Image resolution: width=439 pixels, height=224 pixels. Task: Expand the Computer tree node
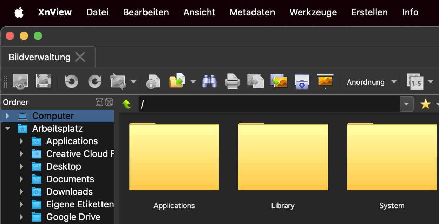[8, 116]
